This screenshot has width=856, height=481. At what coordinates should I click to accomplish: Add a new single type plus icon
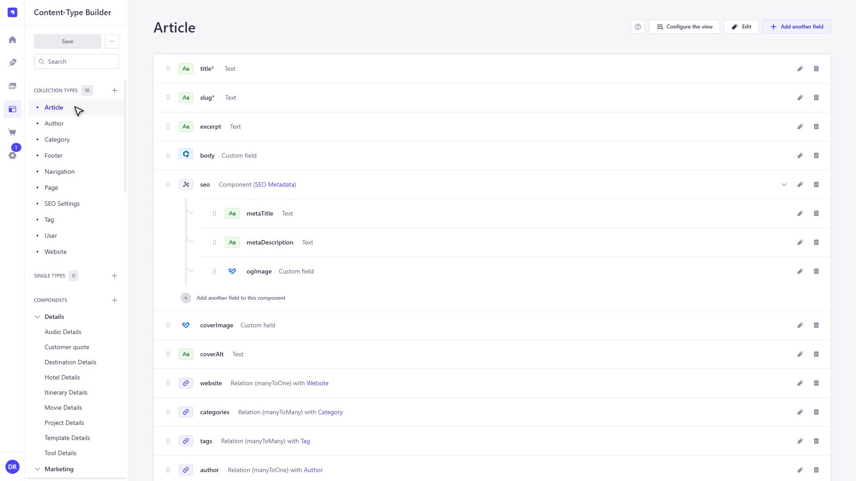pos(115,276)
